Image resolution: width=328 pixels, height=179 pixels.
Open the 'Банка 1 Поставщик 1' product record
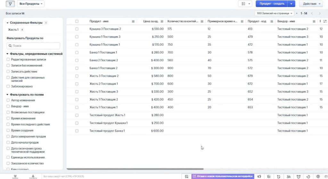[x=103, y=52]
